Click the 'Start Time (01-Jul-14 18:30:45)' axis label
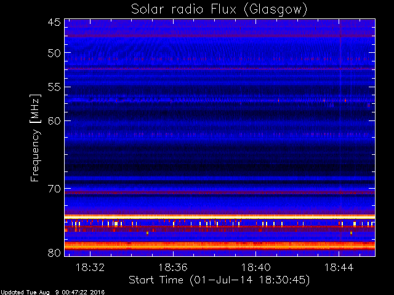The width and height of the screenshot is (394, 295). (219, 280)
